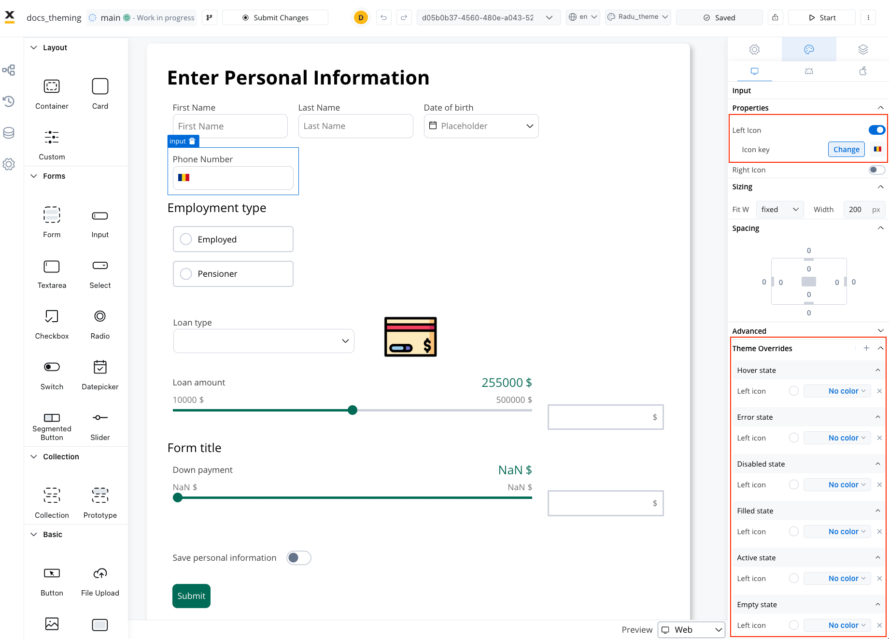Select the Collection component
The height and width of the screenshot is (639, 889).
click(x=52, y=502)
